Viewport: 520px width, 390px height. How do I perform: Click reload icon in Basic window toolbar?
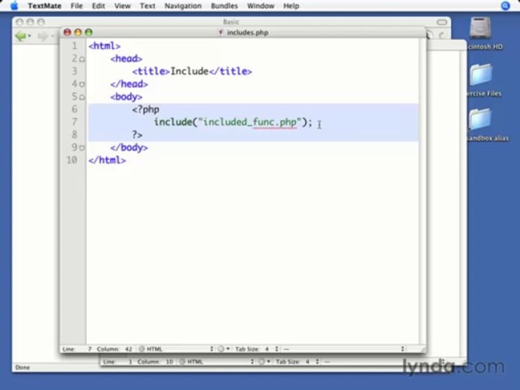point(442,35)
